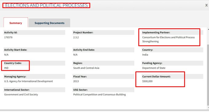Click the Activity Start Date N/A value
209x112 pixels.
coord(6,55)
